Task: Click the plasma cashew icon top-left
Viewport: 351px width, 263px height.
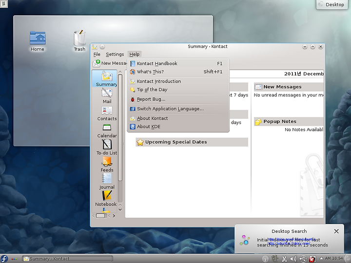Action: 3,3
